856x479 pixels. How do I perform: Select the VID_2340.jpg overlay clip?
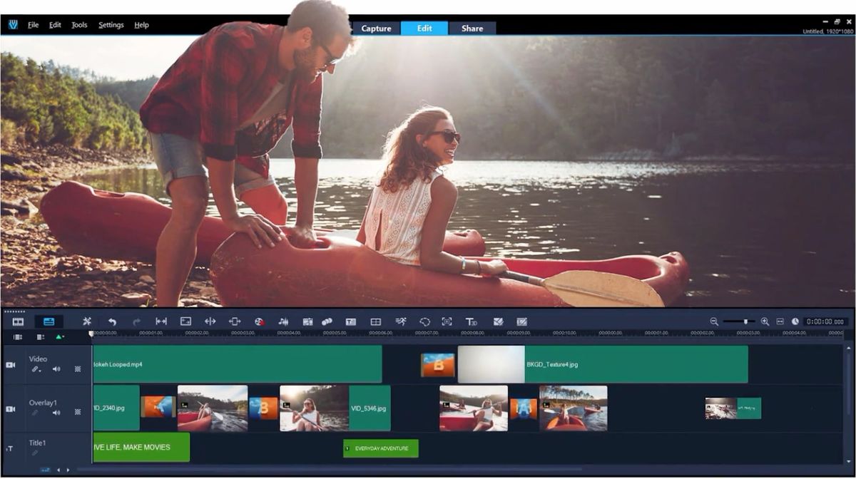116,408
